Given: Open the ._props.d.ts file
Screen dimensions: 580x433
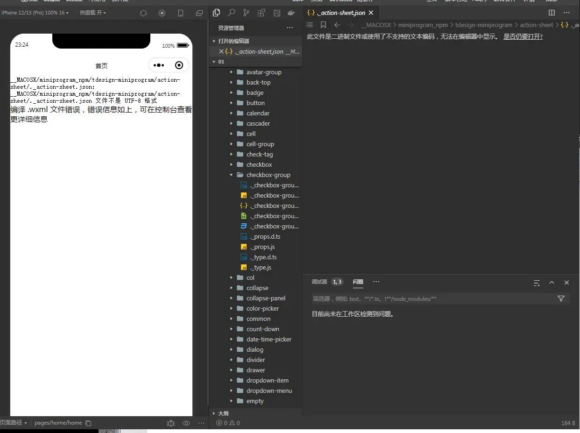Looking at the screenshot, I should tap(265, 236).
